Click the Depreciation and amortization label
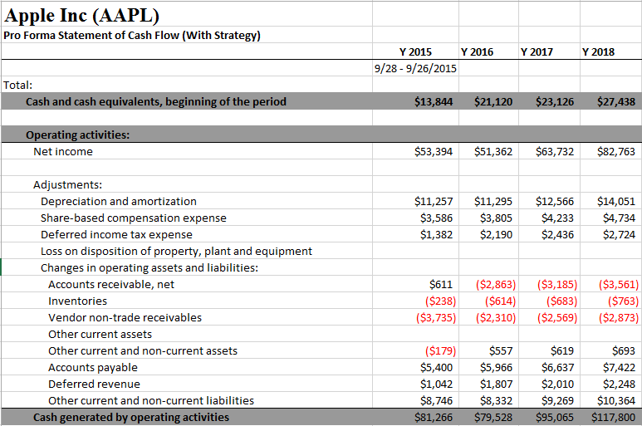642x426 pixels. pos(119,202)
